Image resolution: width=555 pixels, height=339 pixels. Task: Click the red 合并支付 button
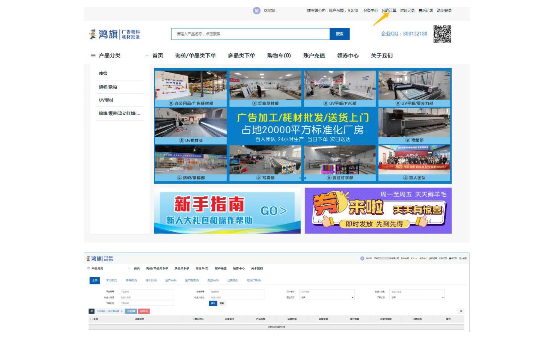(x=144, y=311)
